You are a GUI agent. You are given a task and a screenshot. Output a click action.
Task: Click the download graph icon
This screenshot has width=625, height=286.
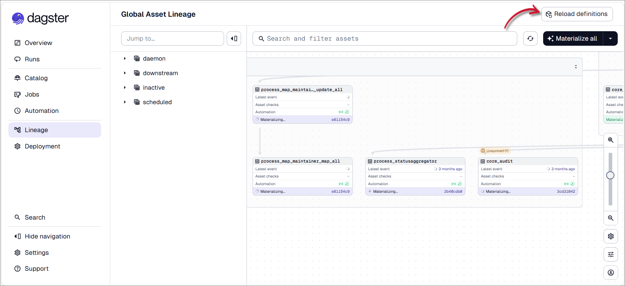611,273
